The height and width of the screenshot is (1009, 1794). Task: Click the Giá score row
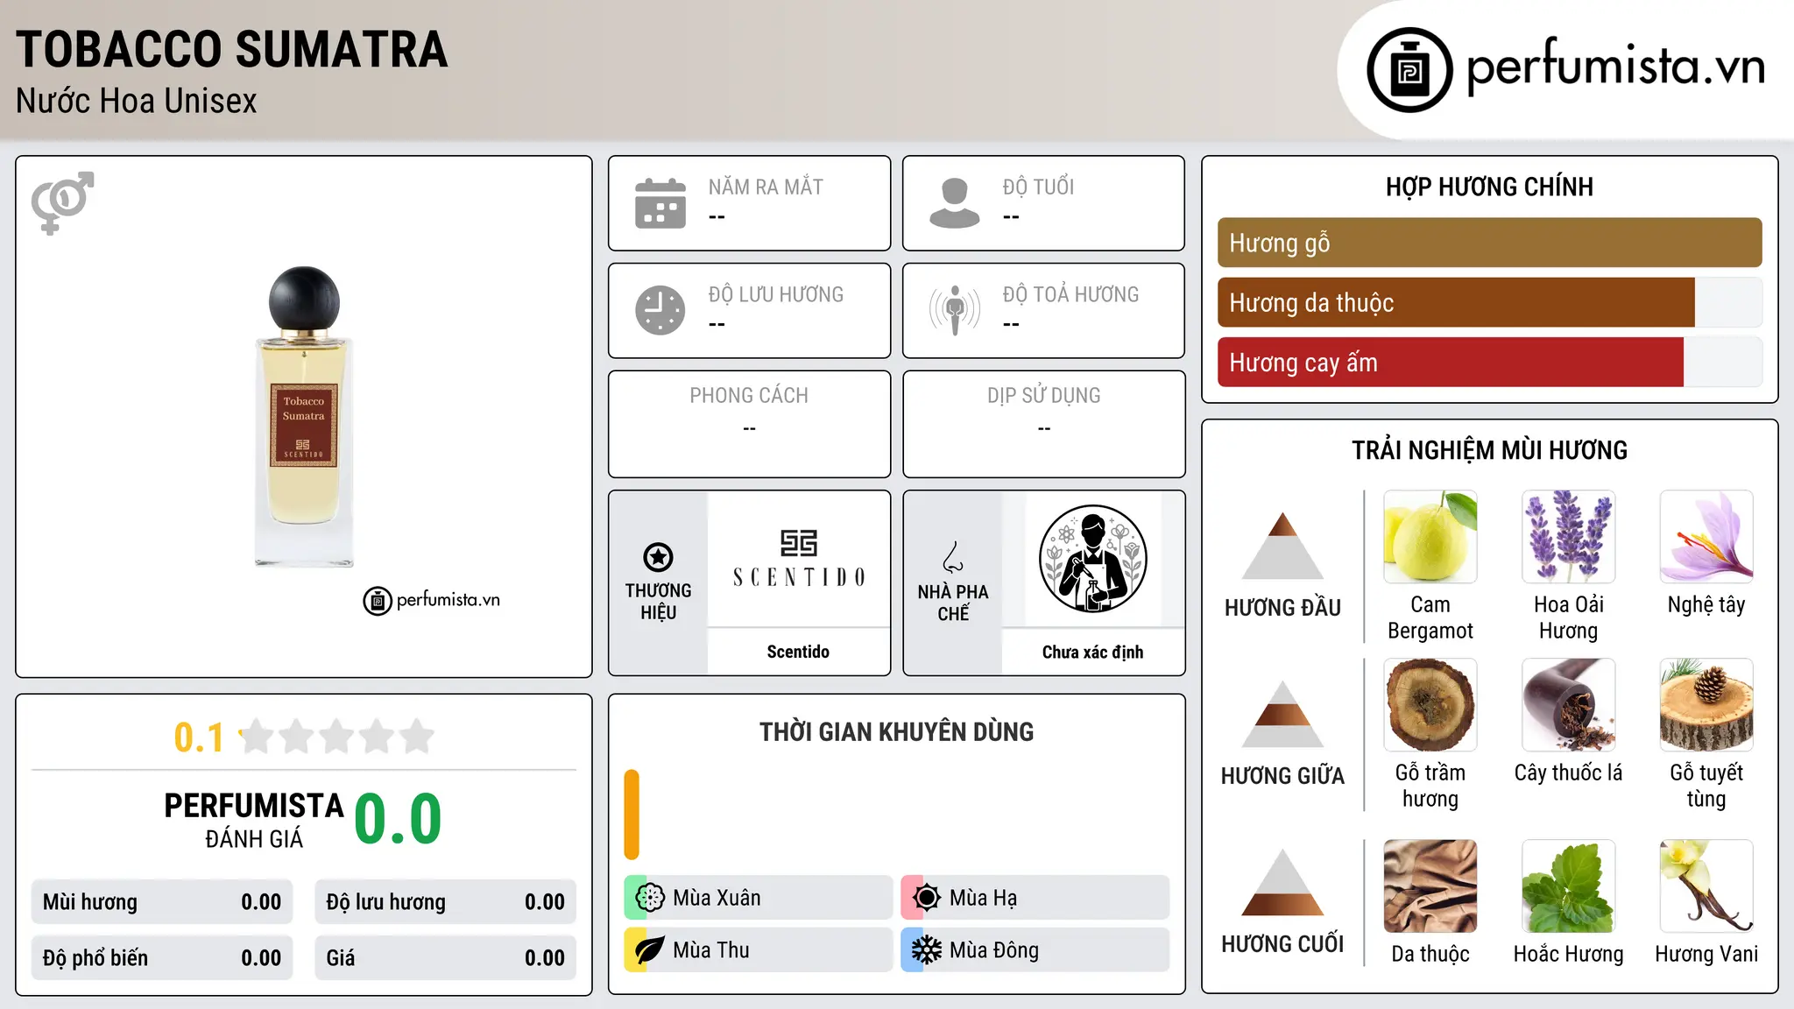point(445,958)
